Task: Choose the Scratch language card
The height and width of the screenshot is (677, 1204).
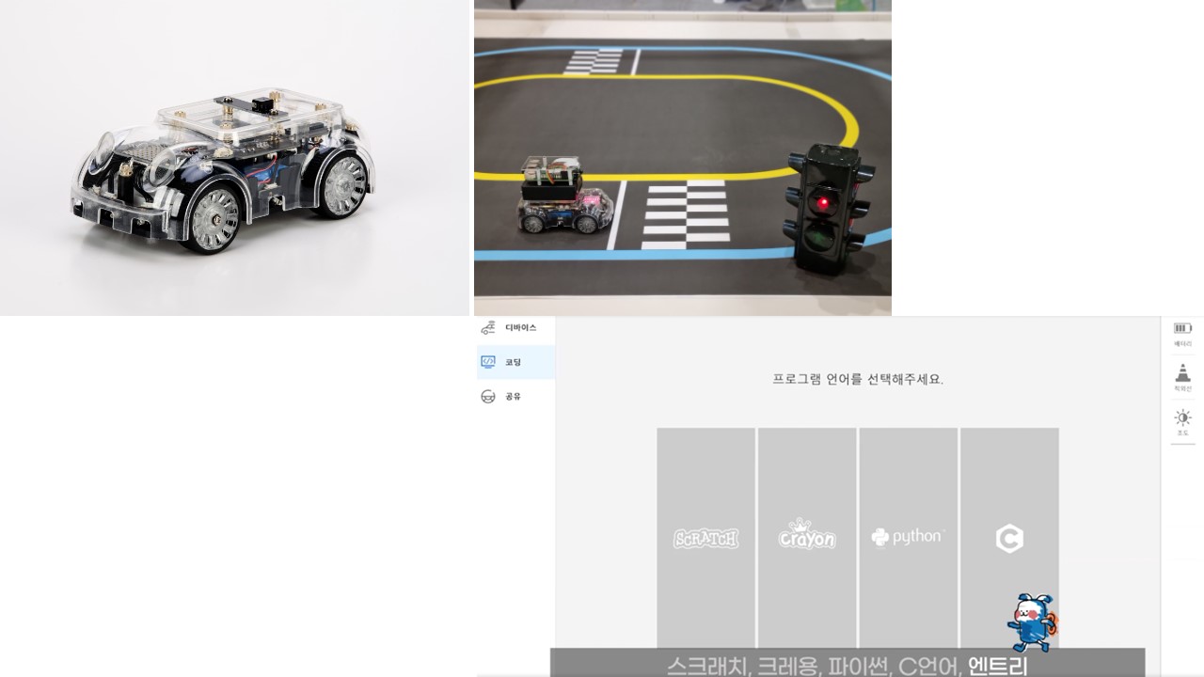Action: click(705, 538)
